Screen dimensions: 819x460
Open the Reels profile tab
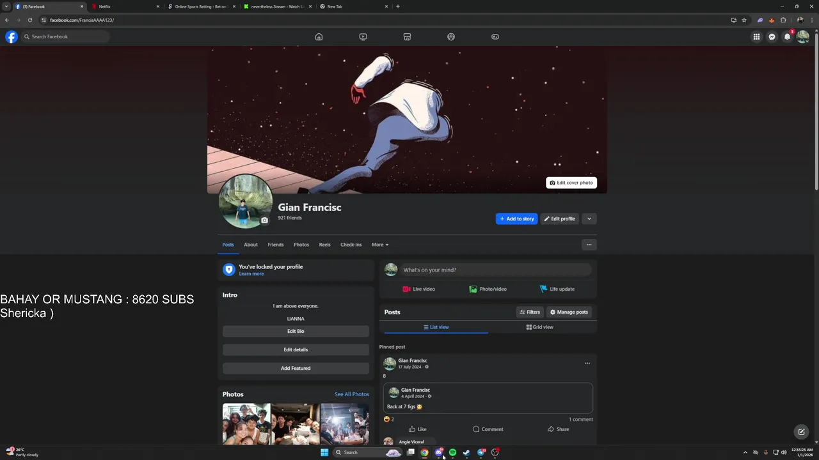325,245
